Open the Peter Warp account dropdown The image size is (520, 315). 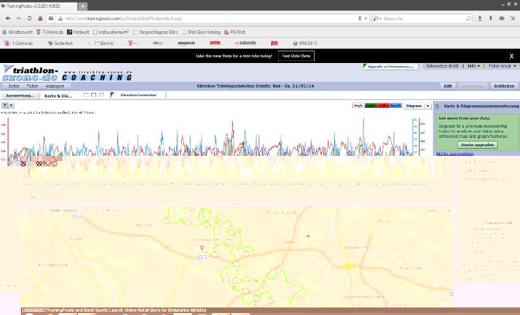(502, 66)
